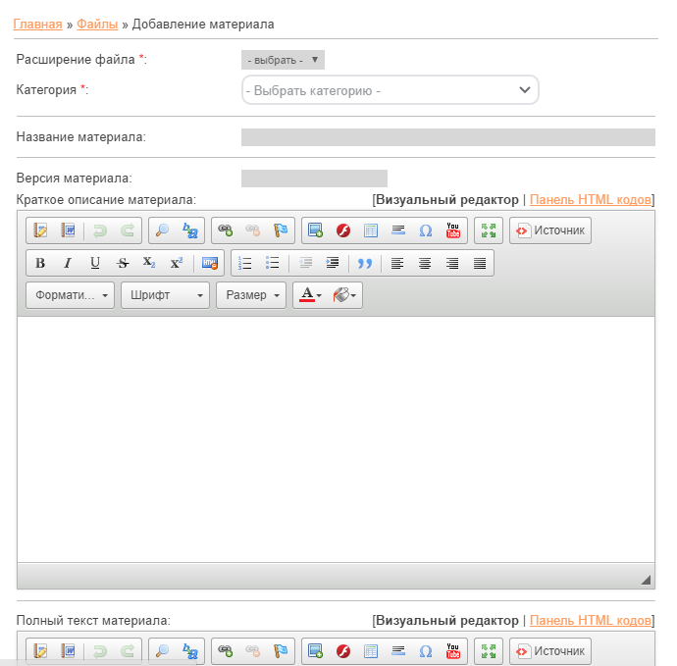Insert YouTube video in short description editor

[452, 231]
